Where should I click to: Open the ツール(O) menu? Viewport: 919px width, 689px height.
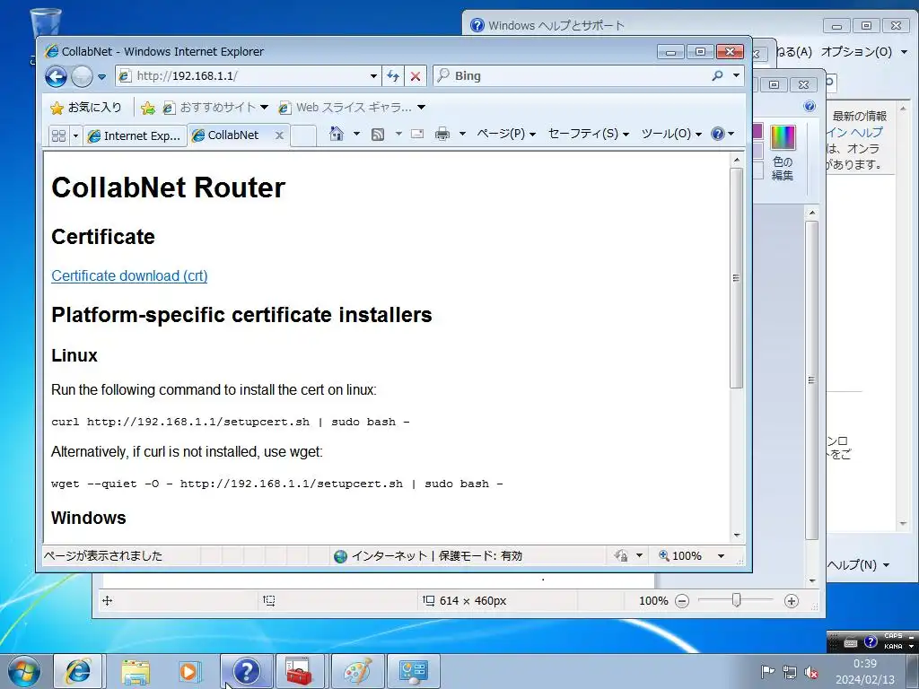pos(671,135)
